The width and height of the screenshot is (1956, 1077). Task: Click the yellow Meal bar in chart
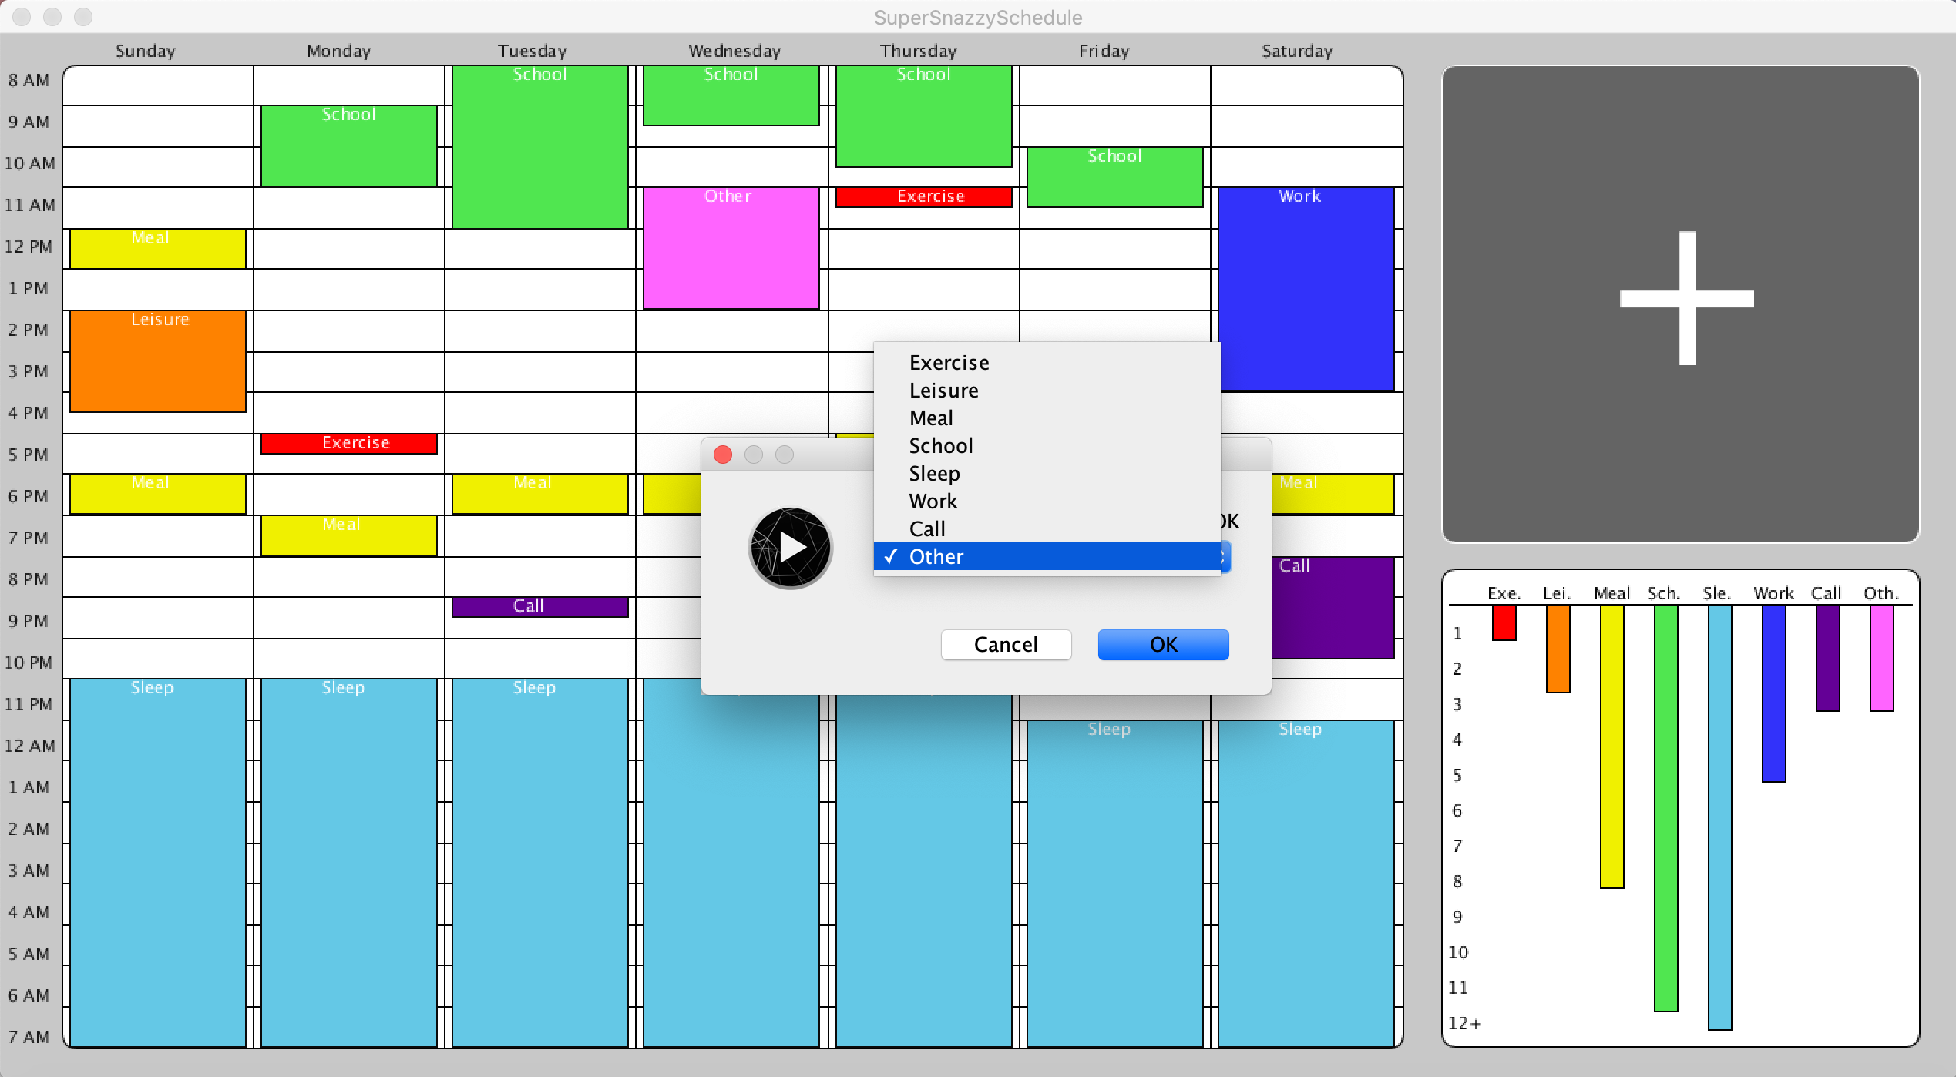1612,746
